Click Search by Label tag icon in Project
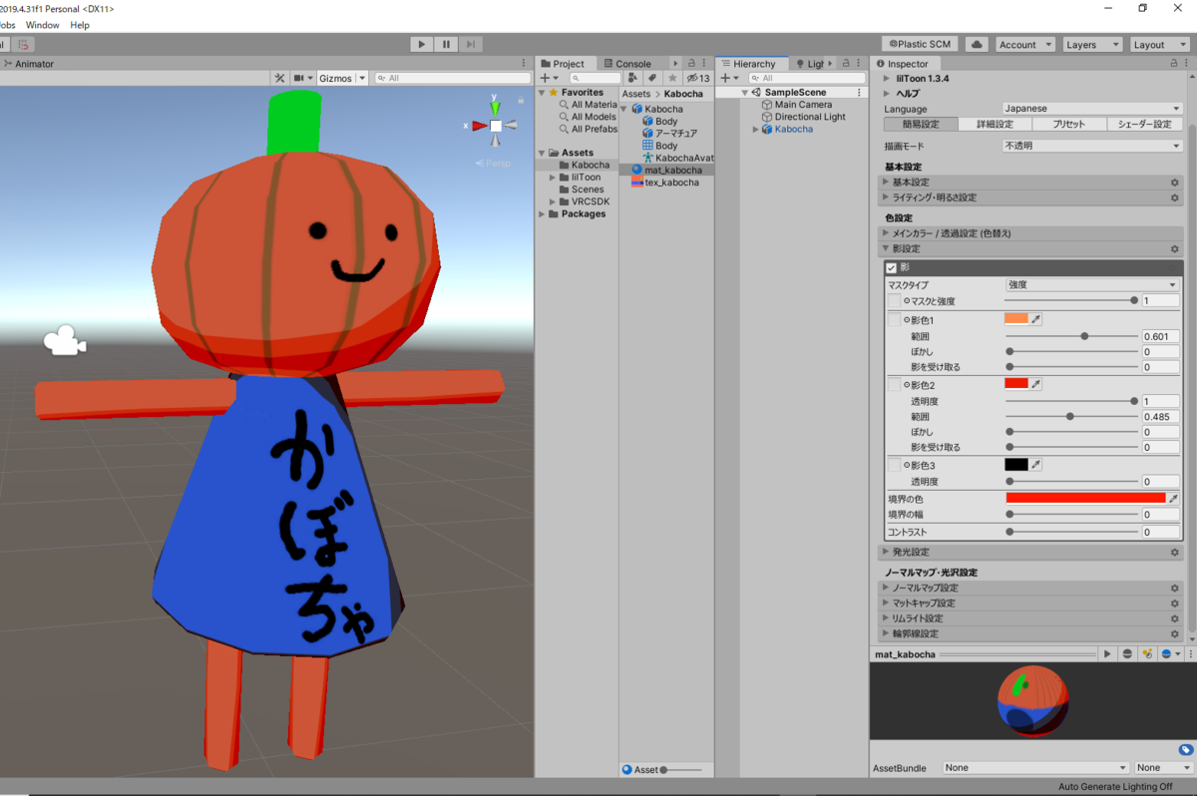Image resolution: width=1197 pixels, height=796 pixels. tap(652, 78)
